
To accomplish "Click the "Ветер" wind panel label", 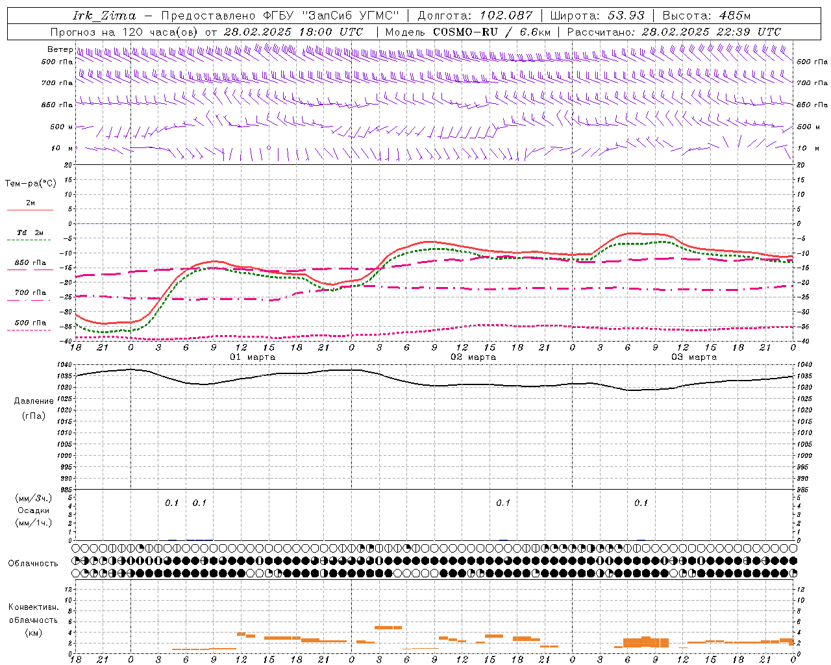I will [x=60, y=49].
